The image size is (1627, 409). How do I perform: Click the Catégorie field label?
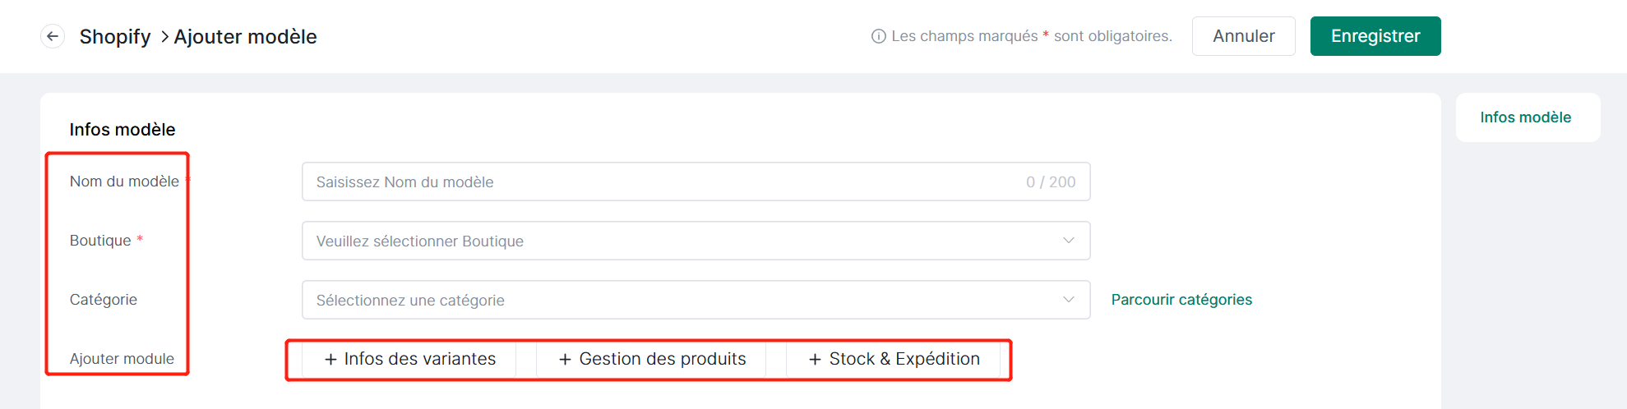click(x=104, y=300)
